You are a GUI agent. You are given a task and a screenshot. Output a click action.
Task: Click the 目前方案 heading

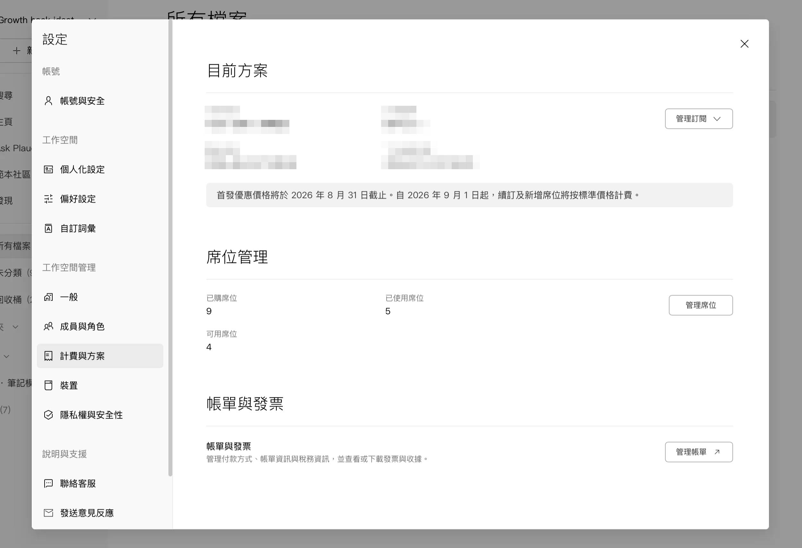(x=237, y=71)
